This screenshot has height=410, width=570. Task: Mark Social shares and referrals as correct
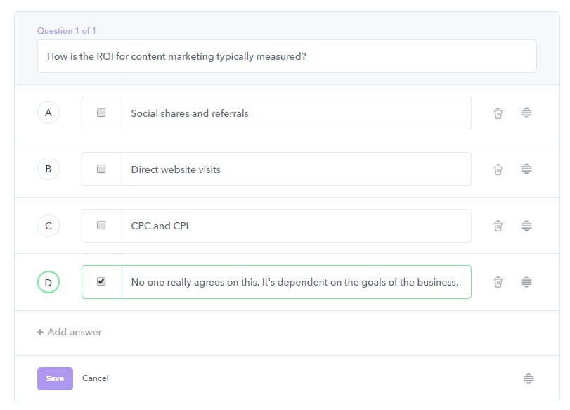[101, 113]
